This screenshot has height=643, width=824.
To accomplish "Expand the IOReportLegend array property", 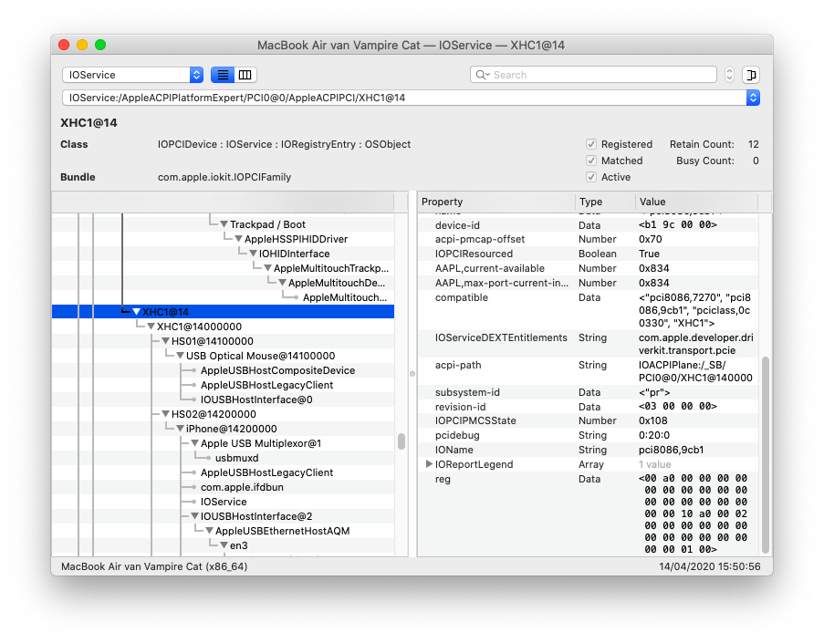I will [x=429, y=464].
